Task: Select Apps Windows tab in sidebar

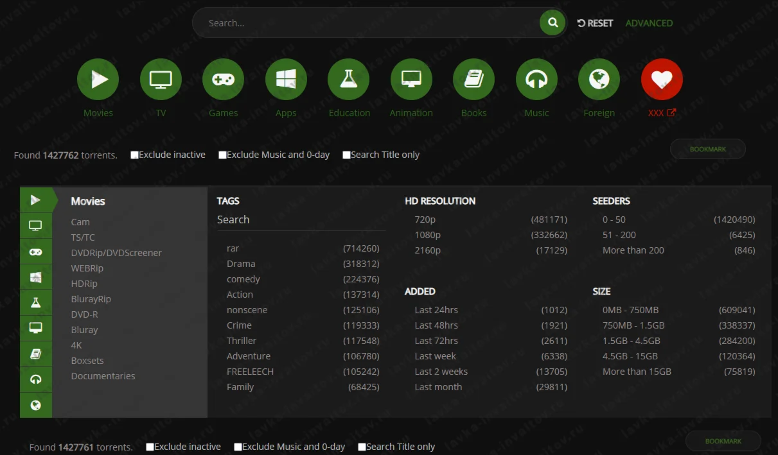Action: click(36, 277)
